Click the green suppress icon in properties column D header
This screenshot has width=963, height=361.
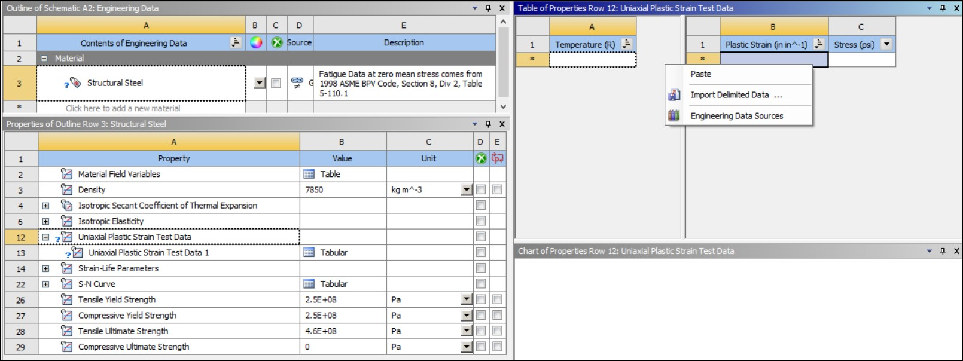coord(481,158)
